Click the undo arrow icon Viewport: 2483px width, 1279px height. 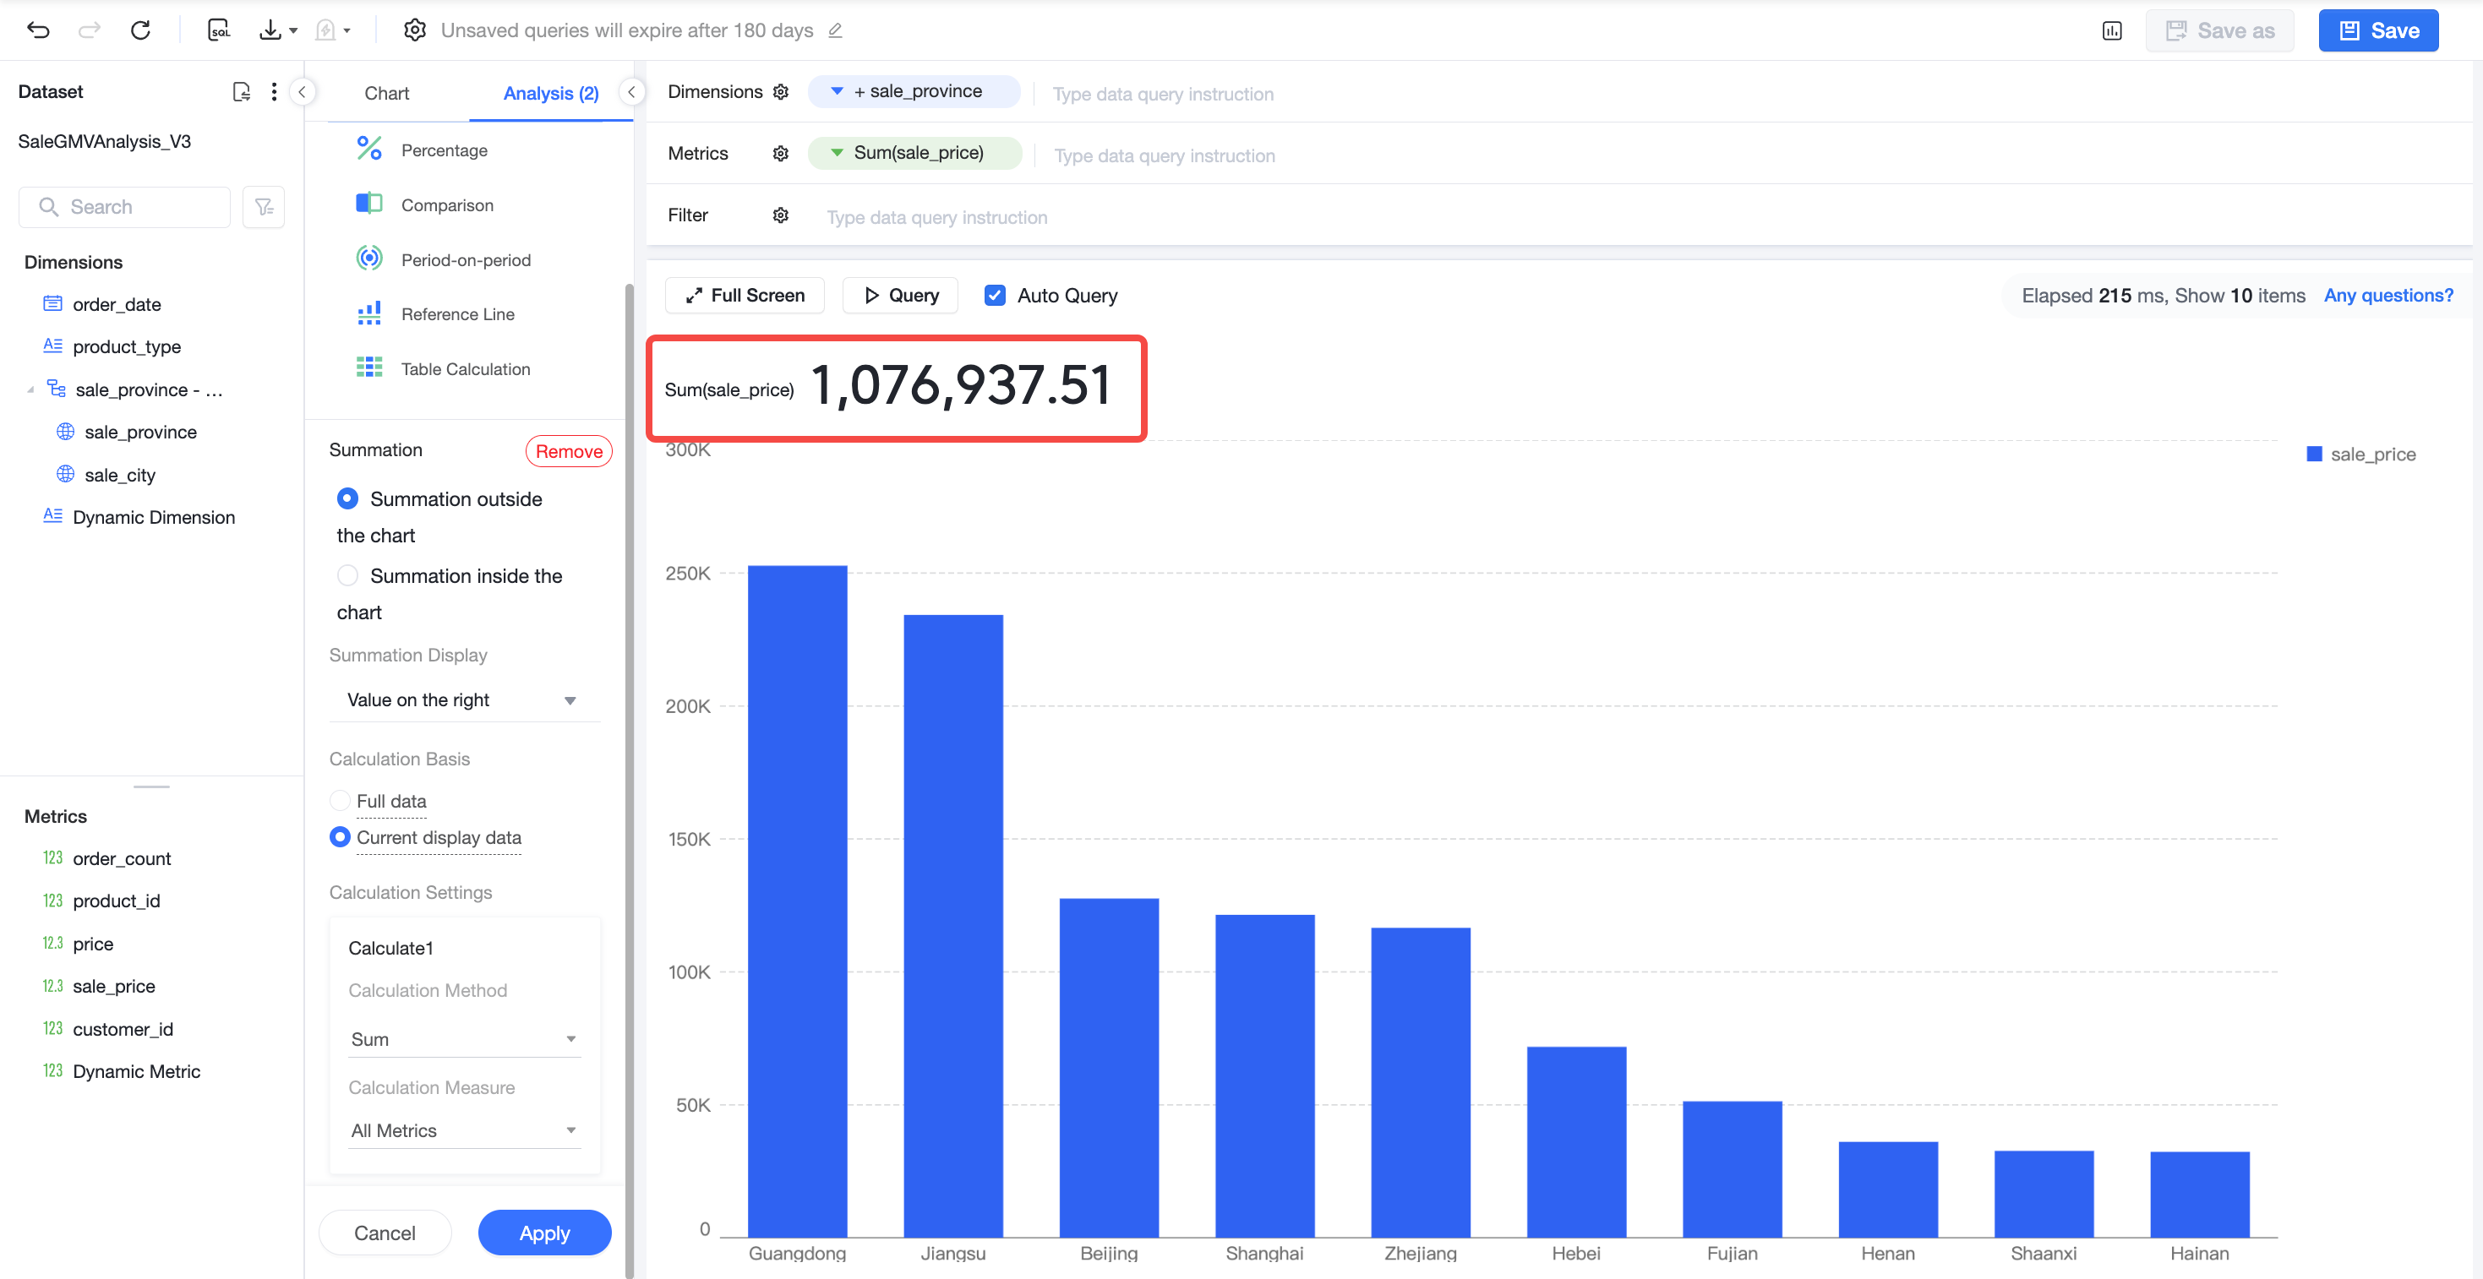(39, 30)
